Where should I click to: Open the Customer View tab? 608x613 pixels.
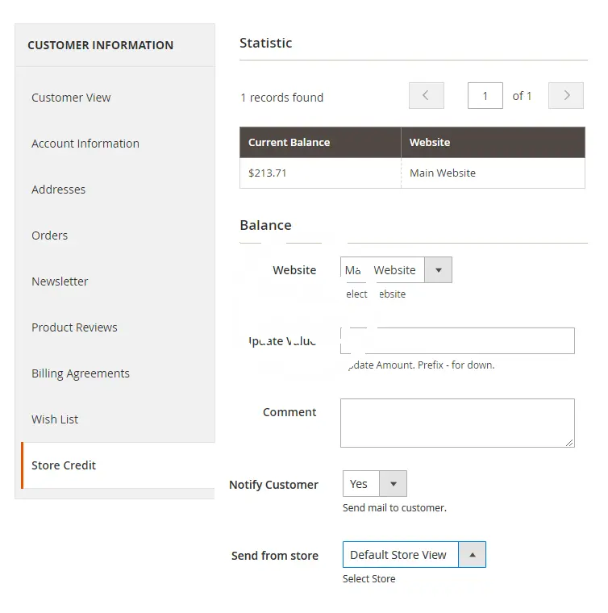71,98
